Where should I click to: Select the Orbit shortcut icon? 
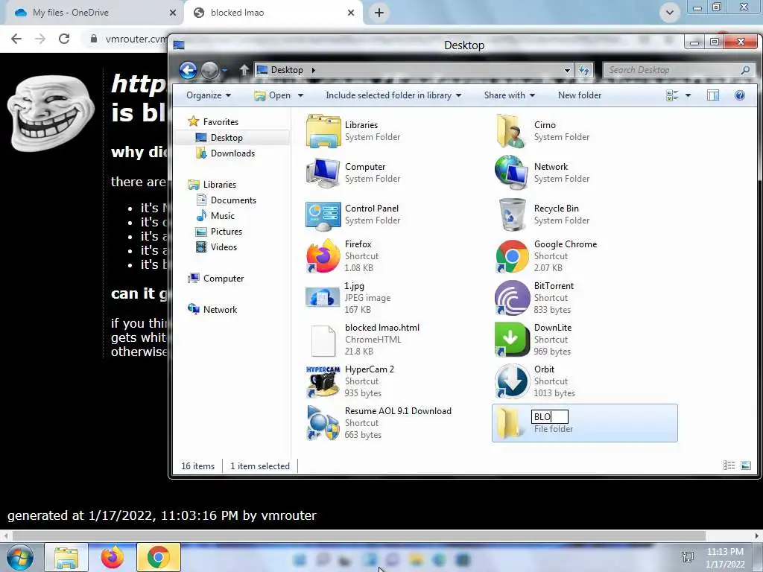coord(512,381)
